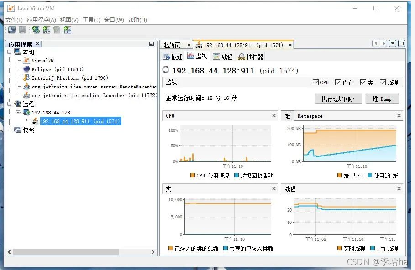Open the 工具(T) menu
The image size is (415, 270).
click(91, 20)
